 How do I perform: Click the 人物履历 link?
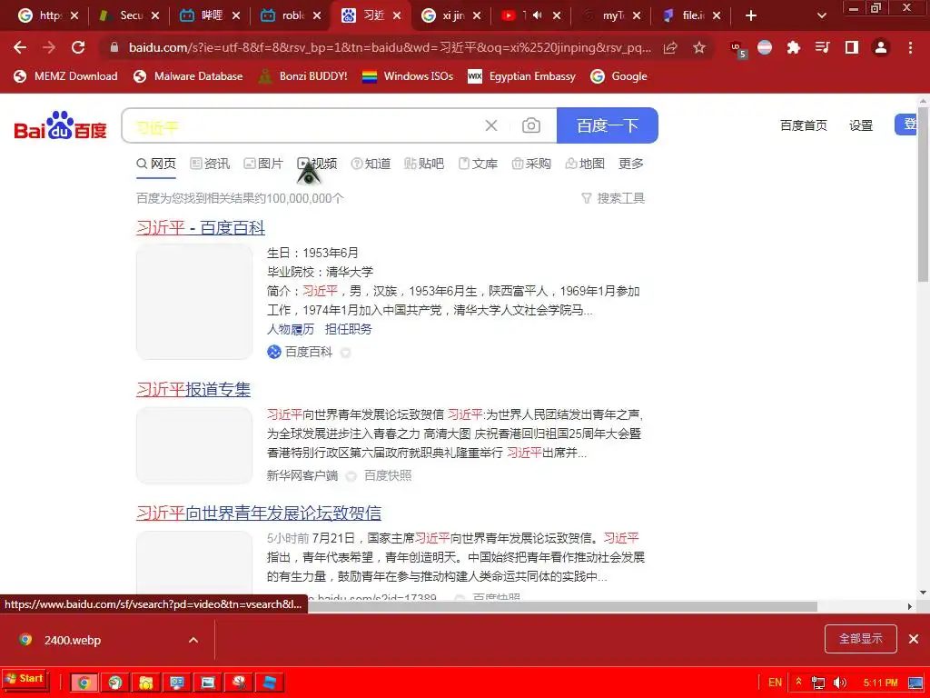(x=291, y=329)
